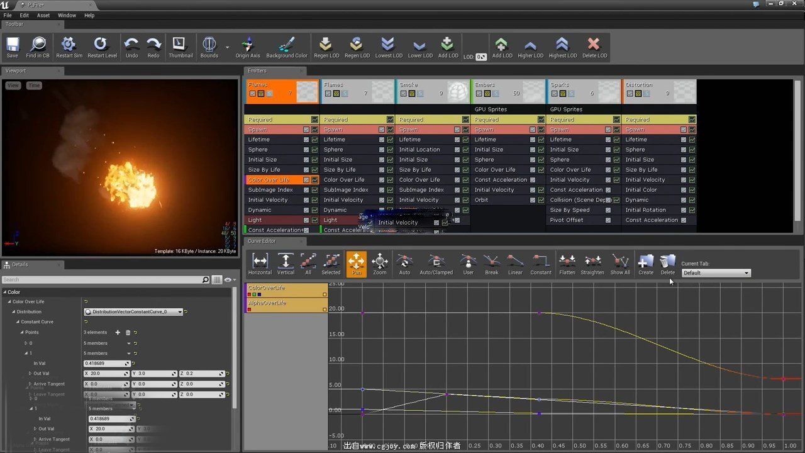Image resolution: width=805 pixels, height=453 pixels.
Task: Select the AlphaOverLife curve entry
Action: click(286, 305)
